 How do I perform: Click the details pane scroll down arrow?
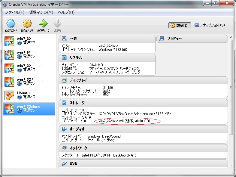coord(231,165)
